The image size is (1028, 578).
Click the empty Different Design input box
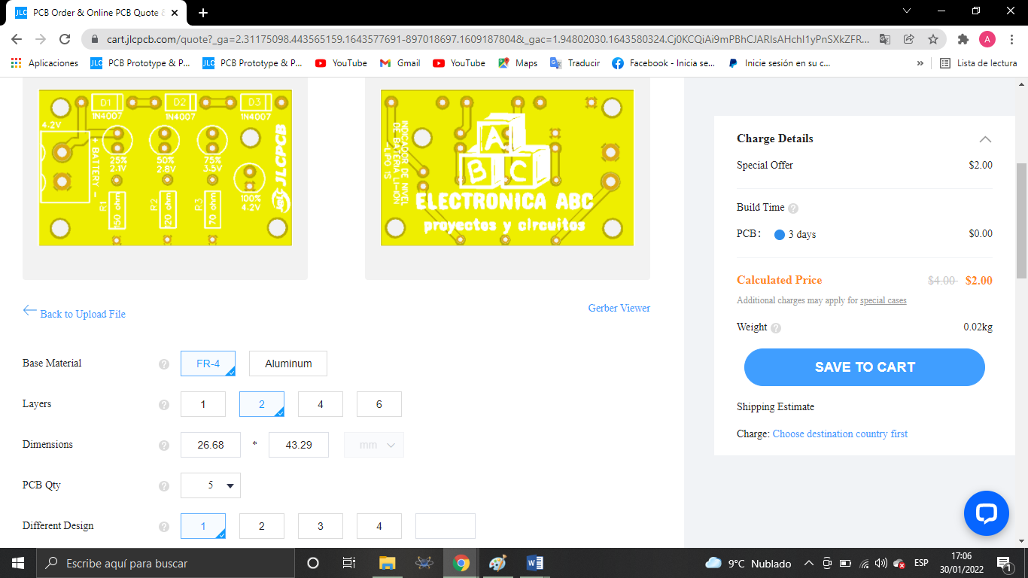coord(446,526)
